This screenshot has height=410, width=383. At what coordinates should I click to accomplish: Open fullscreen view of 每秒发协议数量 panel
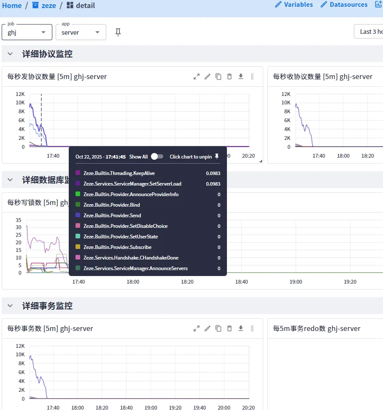(197, 77)
